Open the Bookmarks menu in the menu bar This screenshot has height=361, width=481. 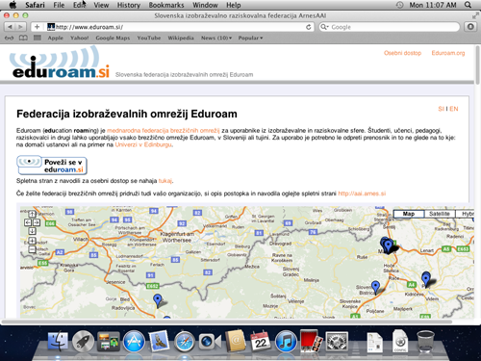(166, 5)
